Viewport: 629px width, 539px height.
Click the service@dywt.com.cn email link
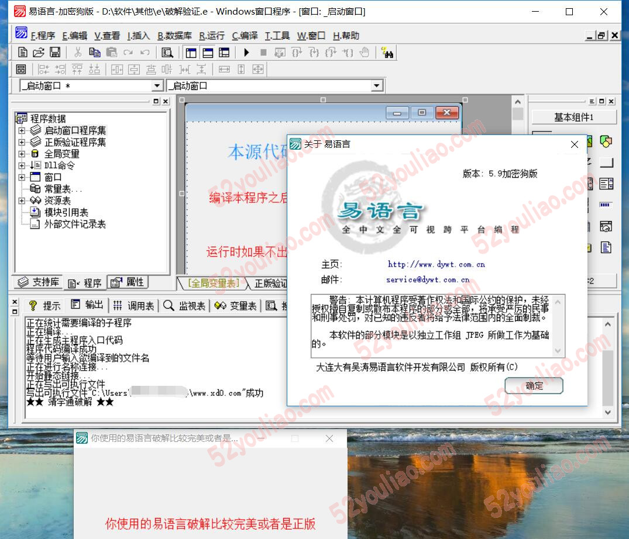click(428, 279)
